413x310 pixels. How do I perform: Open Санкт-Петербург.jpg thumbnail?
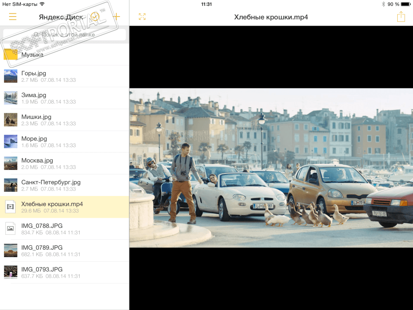[11, 185]
